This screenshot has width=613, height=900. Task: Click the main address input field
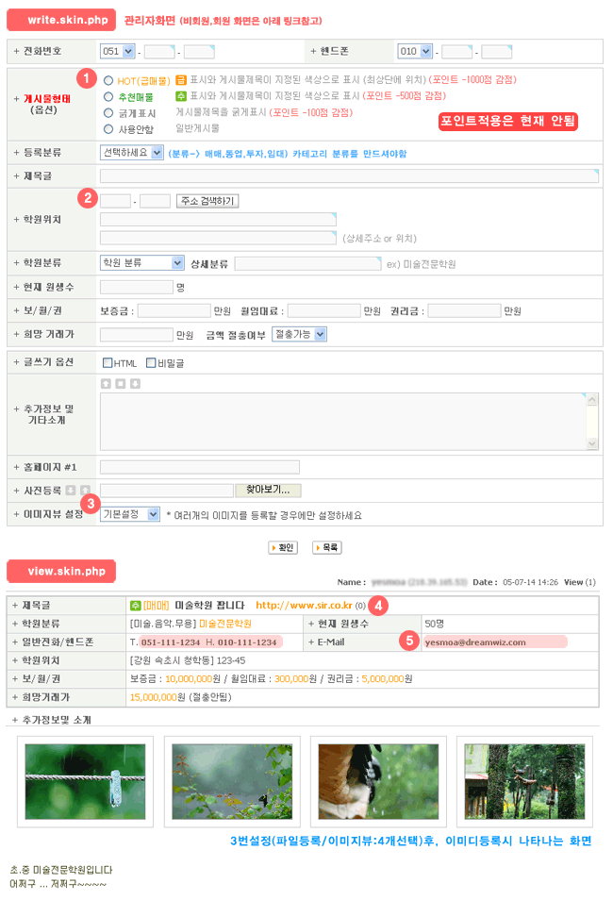pos(218,219)
